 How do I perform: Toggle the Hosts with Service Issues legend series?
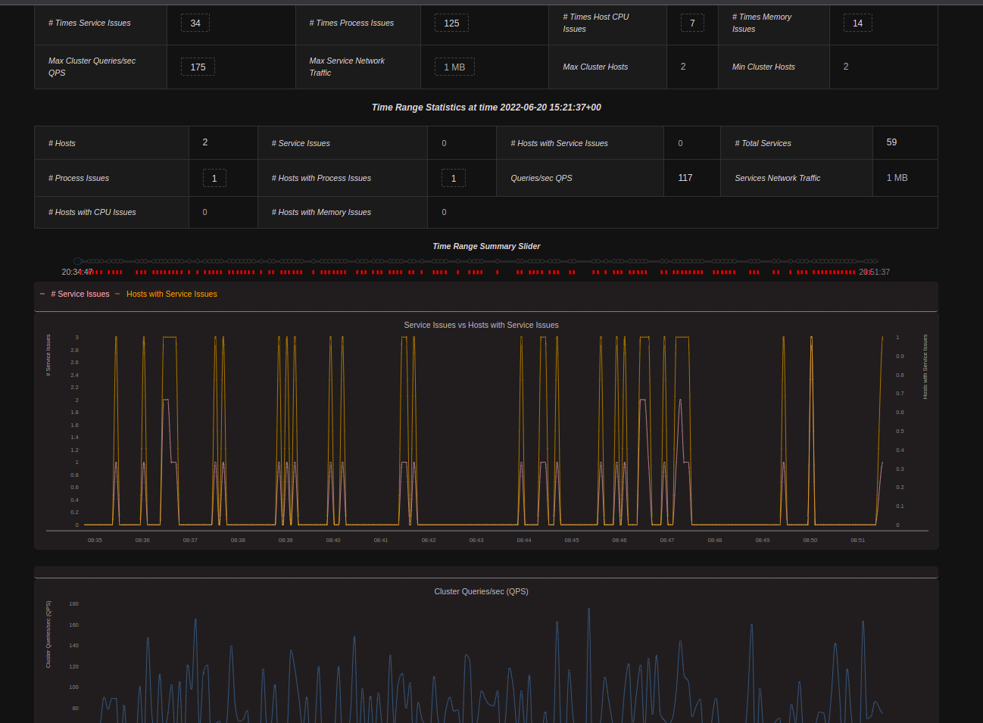click(166, 294)
